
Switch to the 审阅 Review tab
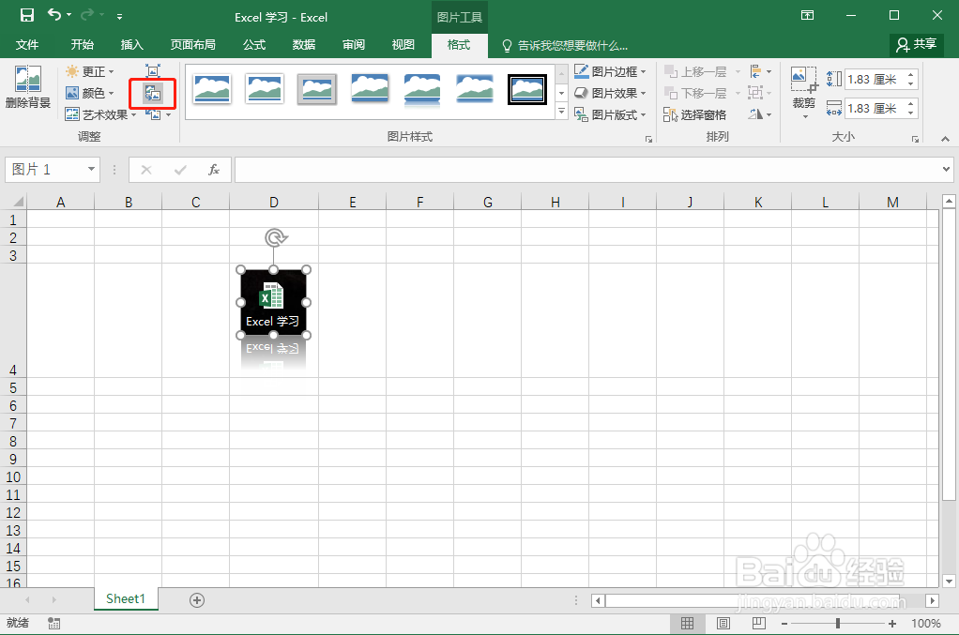pos(354,45)
